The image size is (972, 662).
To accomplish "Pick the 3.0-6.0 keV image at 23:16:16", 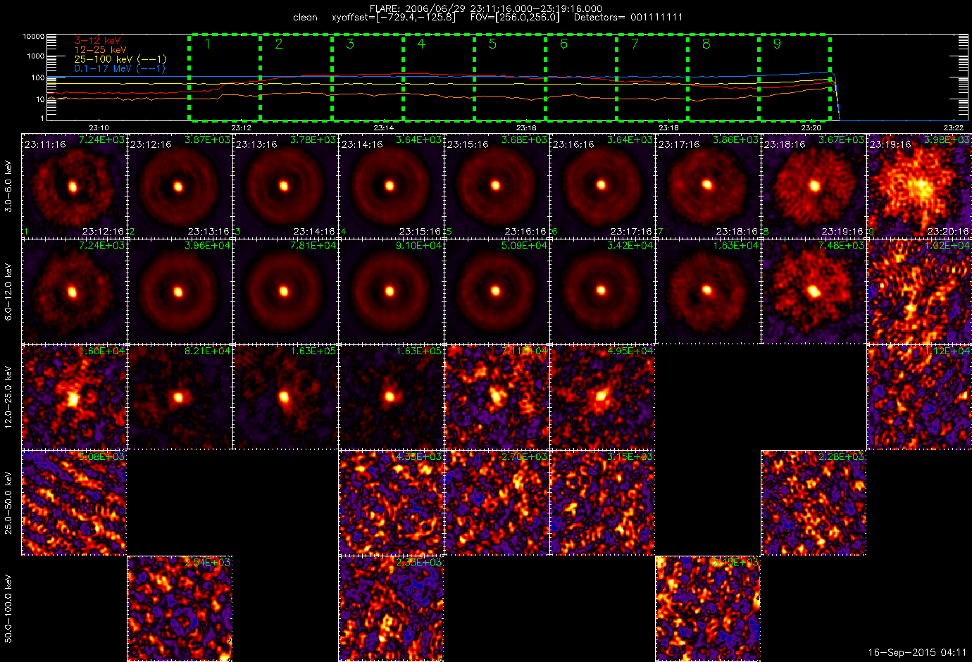I will 603,186.
